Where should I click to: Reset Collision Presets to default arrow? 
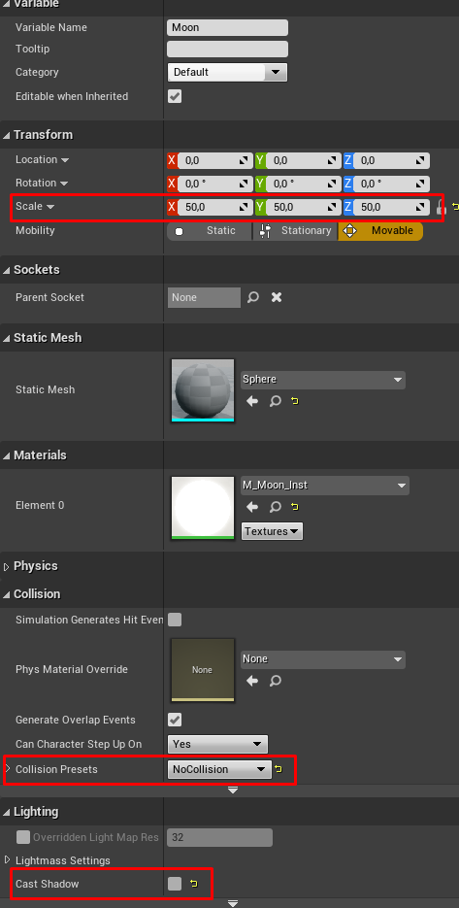(x=279, y=769)
